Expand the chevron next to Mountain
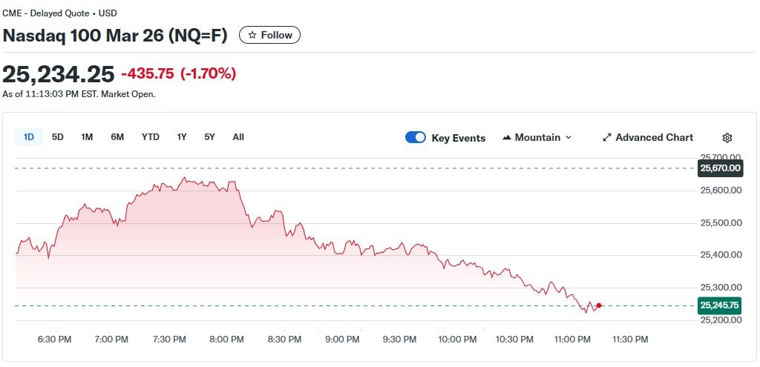760x367 pixels. pos(569,138)
